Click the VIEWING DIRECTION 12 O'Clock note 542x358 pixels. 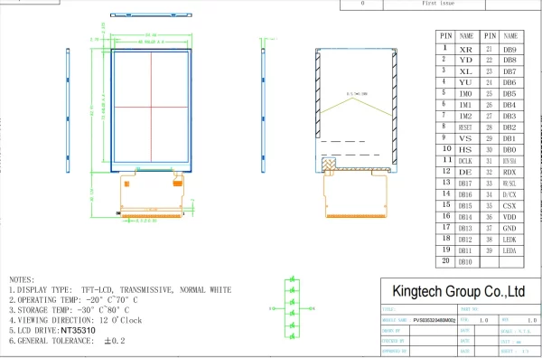(75, 320)
